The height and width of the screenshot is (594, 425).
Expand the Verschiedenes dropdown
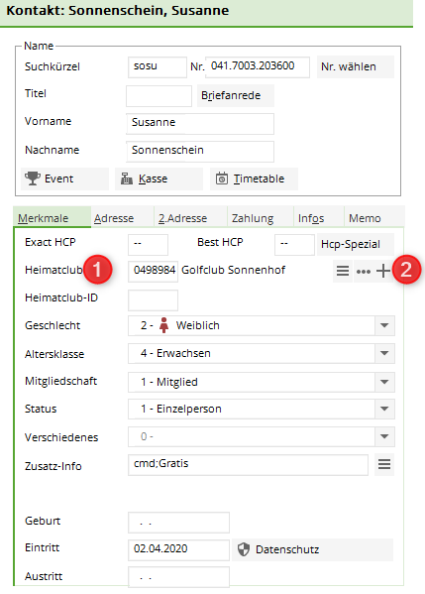tap(384, 436)
